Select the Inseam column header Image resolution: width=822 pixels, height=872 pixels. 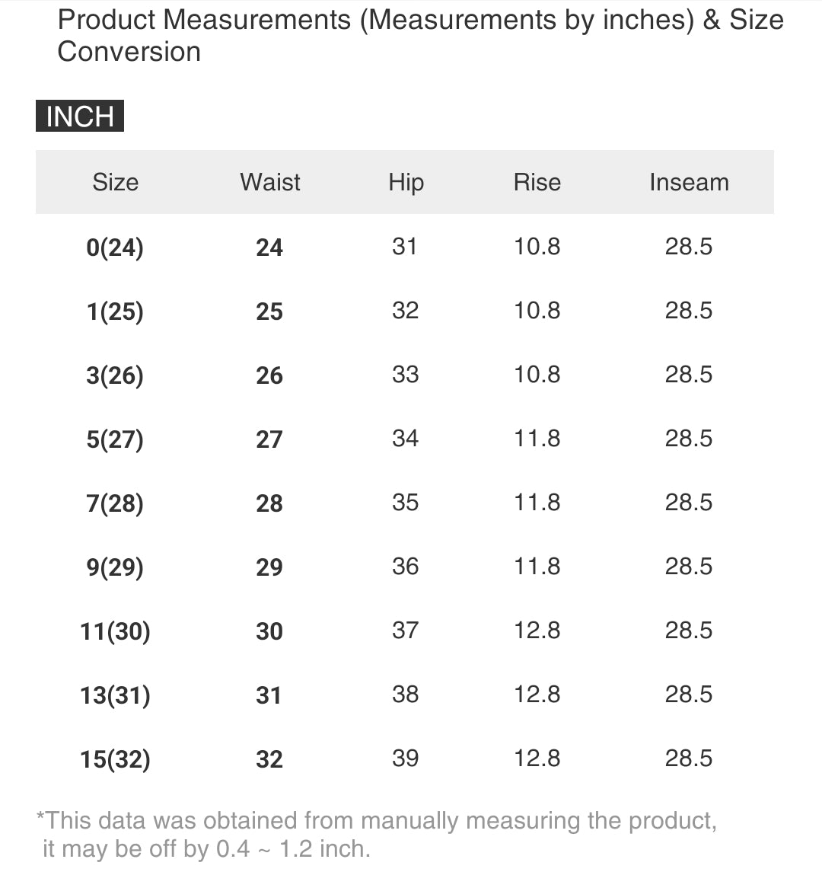[689, 182]
